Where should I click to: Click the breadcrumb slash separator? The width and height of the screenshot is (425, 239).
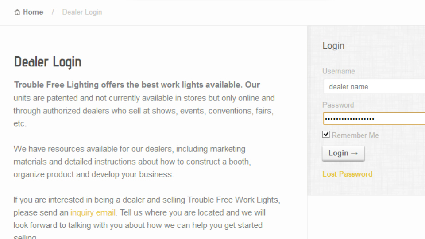[53, 12]
